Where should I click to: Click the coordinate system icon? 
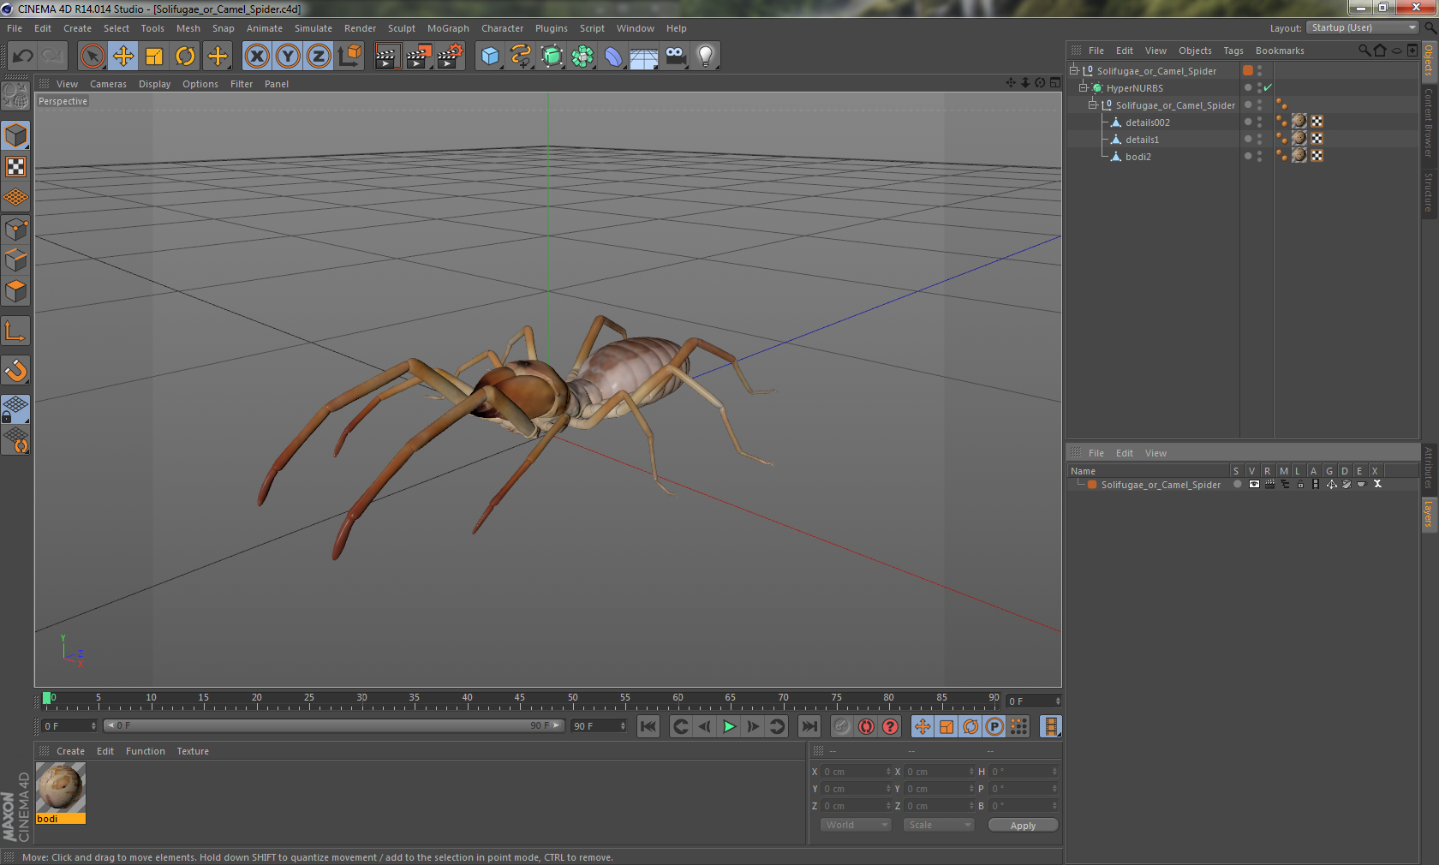coord(349,57)
